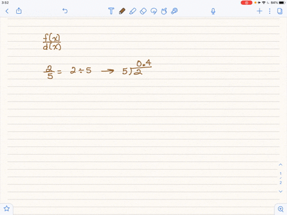
Task: Start audio recording with microphone
Action: 213,11
